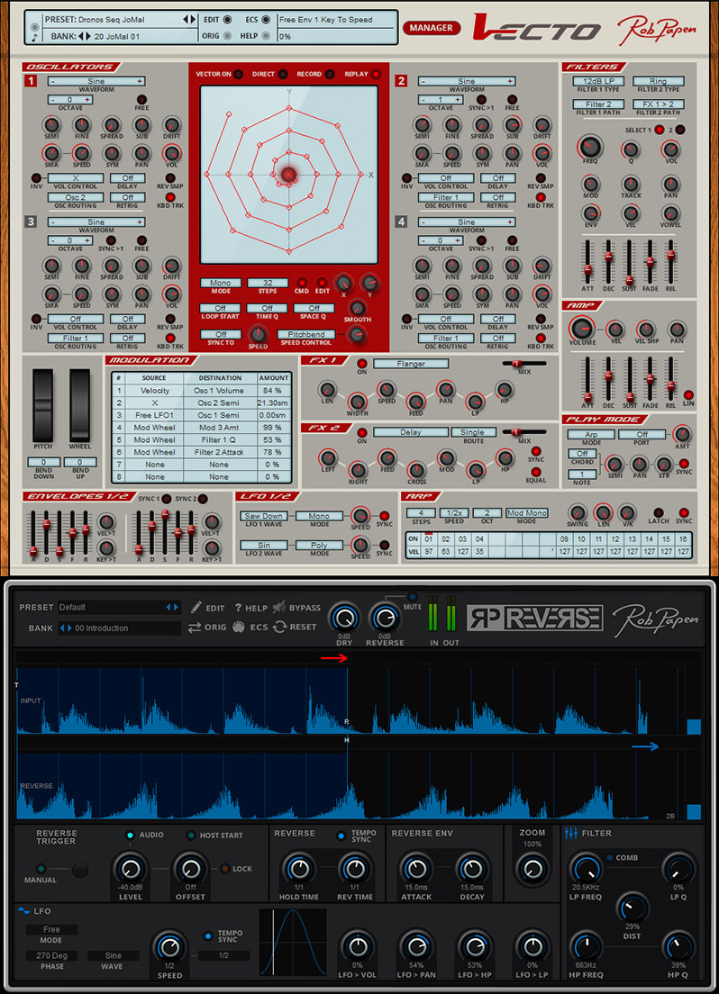Open the Flanger FX 1 type dropdown
This screenshot has width=719, height=994.
411,364
